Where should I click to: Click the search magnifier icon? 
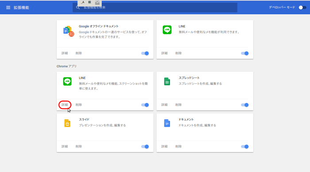pyautogui.click(x=78, y=8)
